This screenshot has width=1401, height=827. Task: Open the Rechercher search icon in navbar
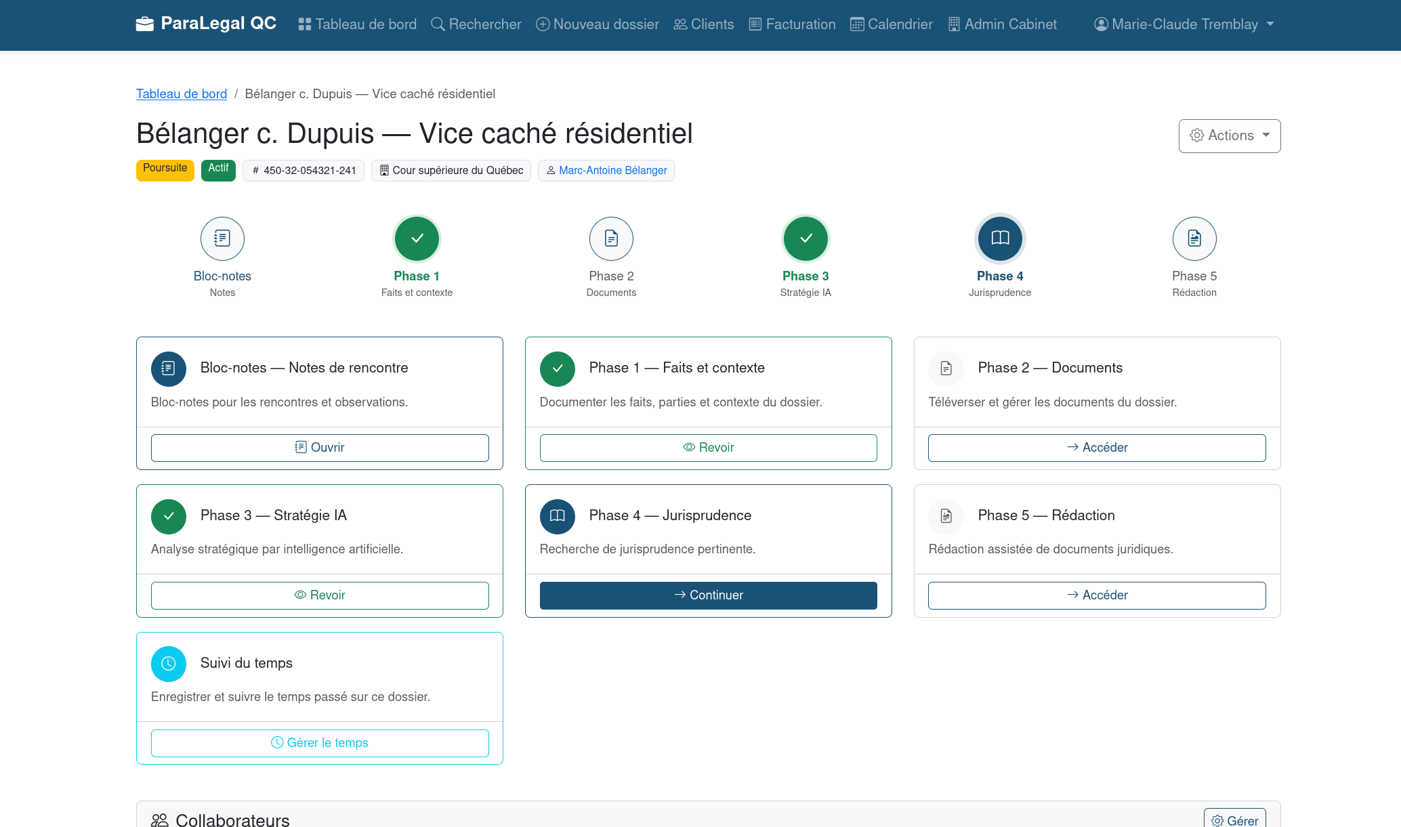pos(436,23)
